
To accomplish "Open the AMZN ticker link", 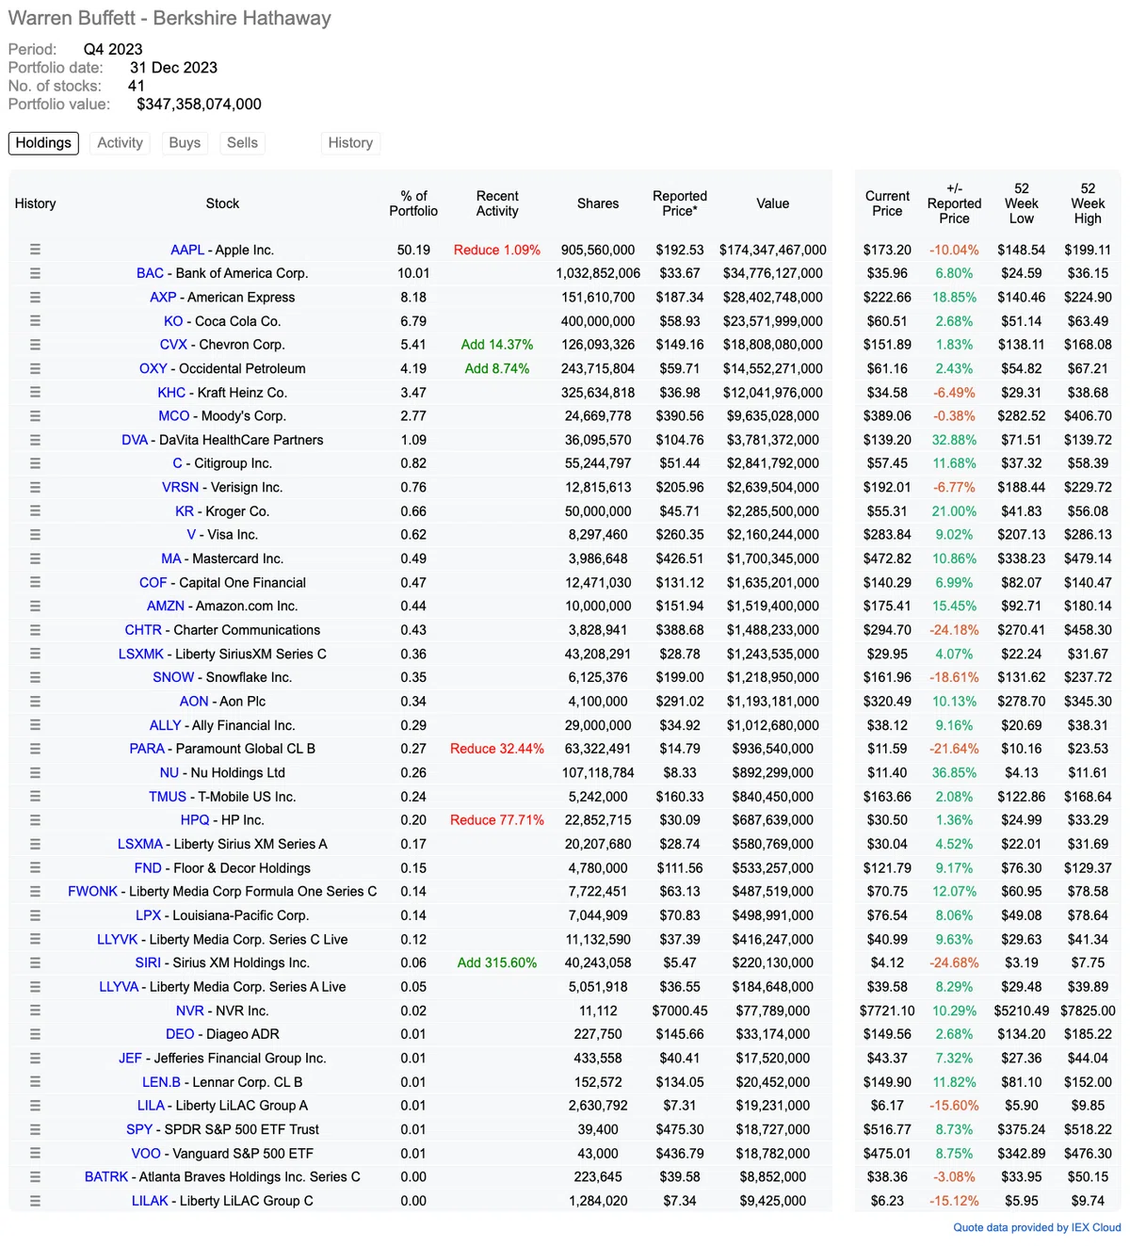I will 166,606.
